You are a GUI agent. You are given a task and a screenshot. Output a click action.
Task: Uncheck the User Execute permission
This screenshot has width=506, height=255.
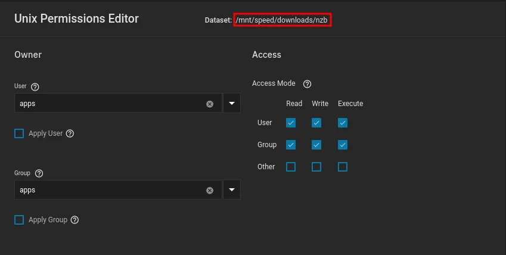(x=343, y=123)
